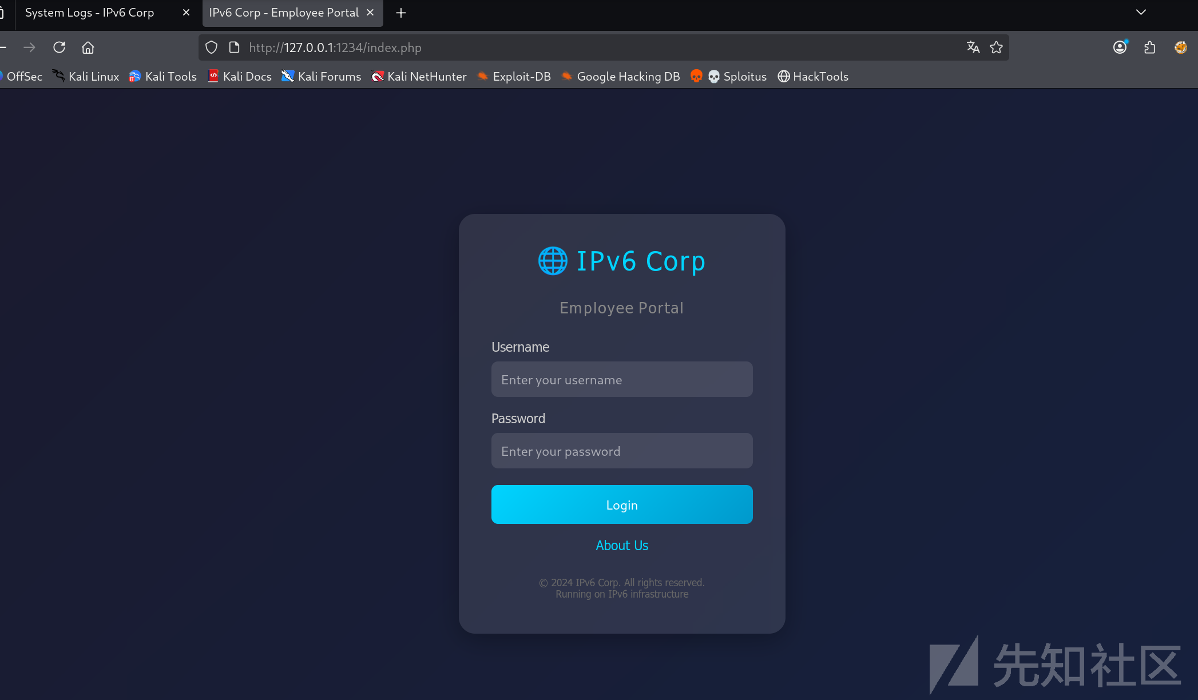Close the System Logs - IPv6 Corp tab
This screenshot has width=1198, height=700.
click(x=186, y=13)
